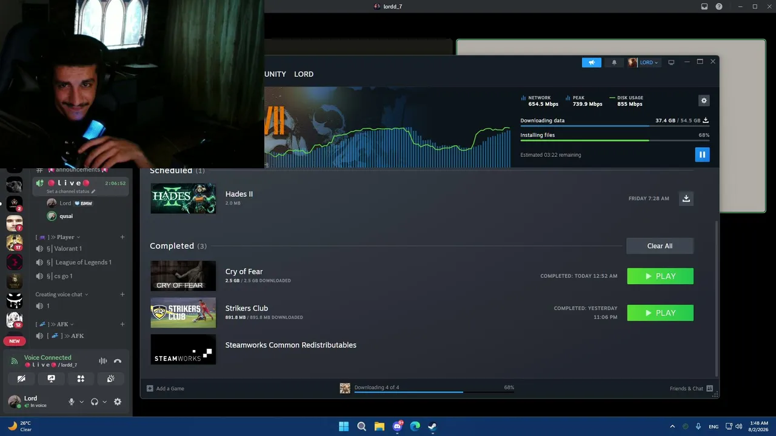776x436 pixels.
Task: Collapse the Player channel category
Action: click(x=58, y=237)
